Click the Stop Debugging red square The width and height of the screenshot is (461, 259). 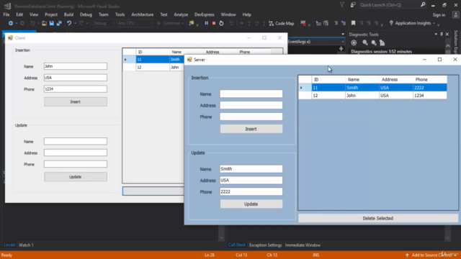coord(214,23)
